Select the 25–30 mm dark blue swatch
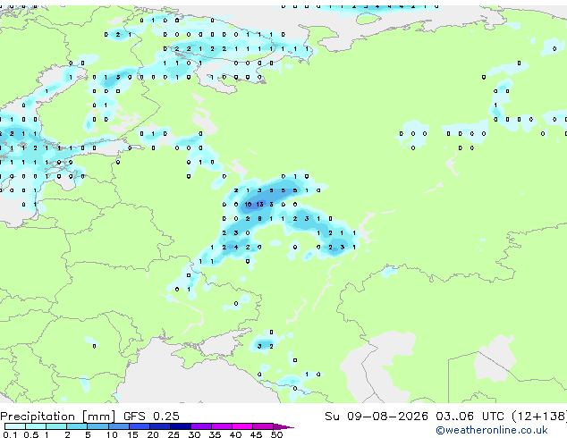This screenshot has width=567, height=438. 180,426
